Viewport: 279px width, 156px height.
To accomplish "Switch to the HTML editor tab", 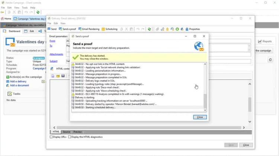I will (x=56, y=132).
